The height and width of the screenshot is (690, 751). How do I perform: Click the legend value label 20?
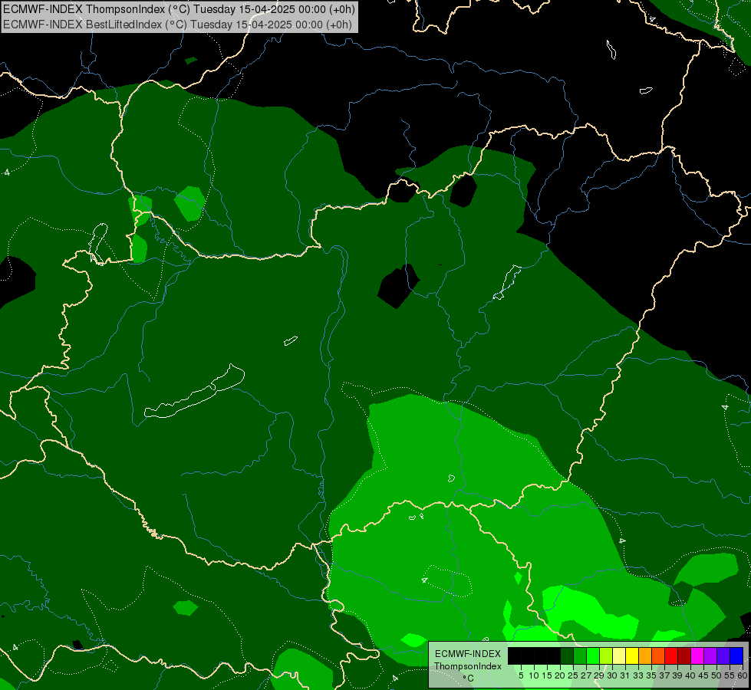click(x=560, y=675)
